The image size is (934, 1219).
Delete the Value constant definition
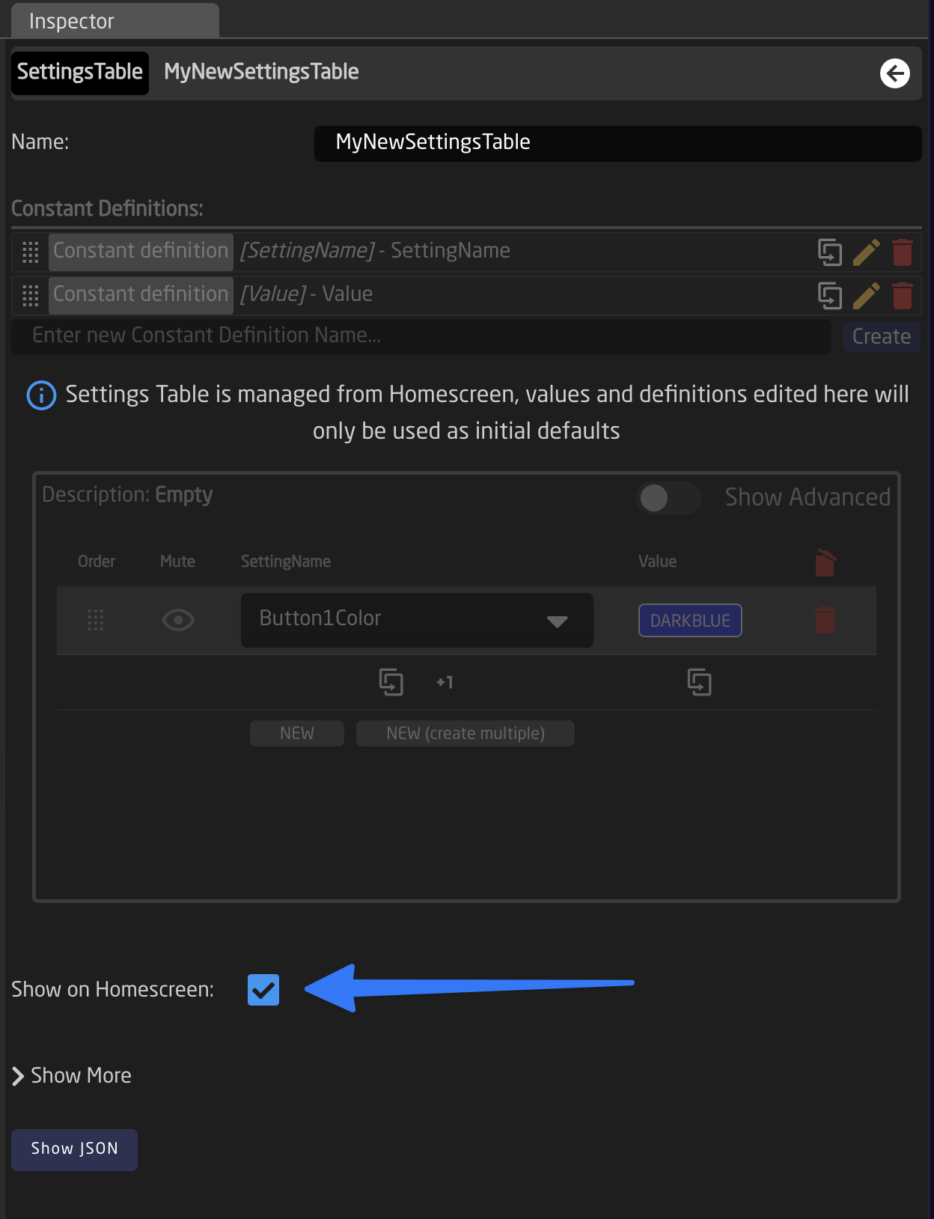pyautogui.click(x=903, y=296)
